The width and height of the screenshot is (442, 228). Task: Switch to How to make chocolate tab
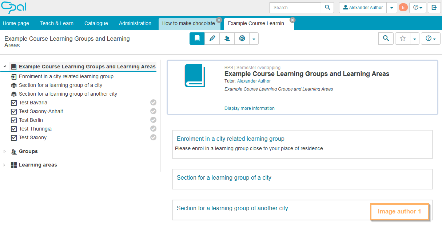188,23
